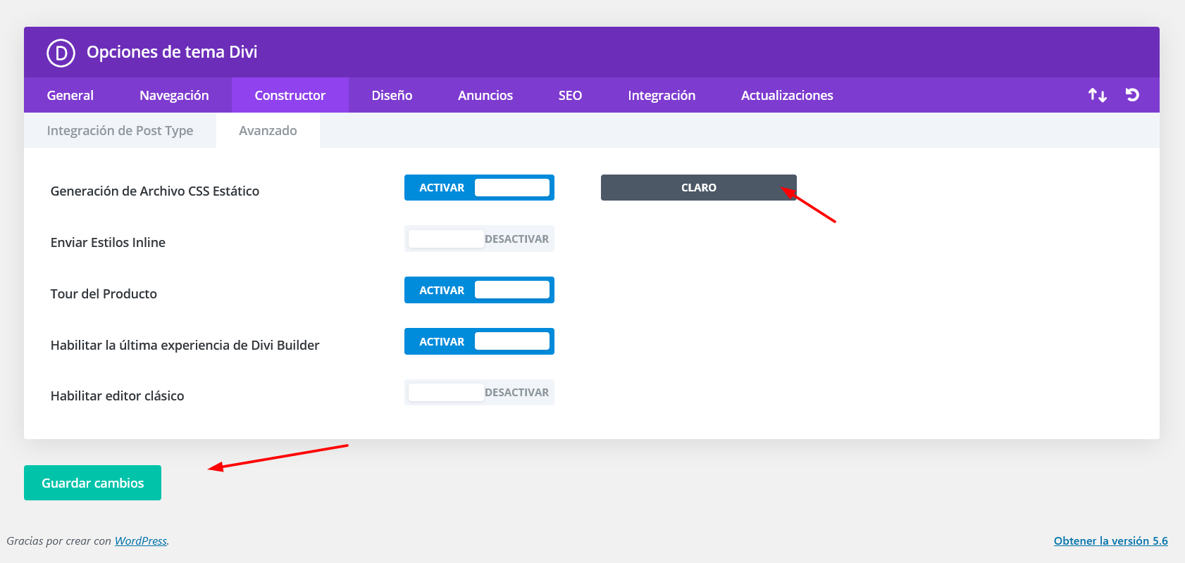The image size is (1185, 563).
Task: Open Integración de Post Type subtab
Action: (x=120, y=130)
